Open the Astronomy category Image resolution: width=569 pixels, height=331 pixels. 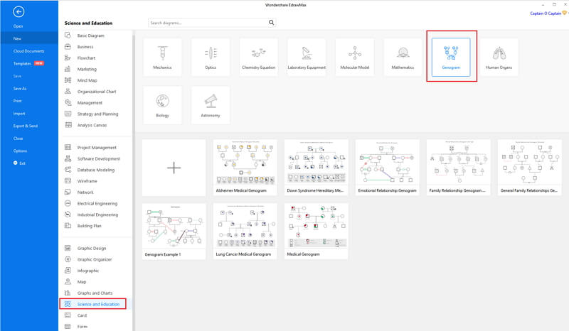click(x=211, y=105)
